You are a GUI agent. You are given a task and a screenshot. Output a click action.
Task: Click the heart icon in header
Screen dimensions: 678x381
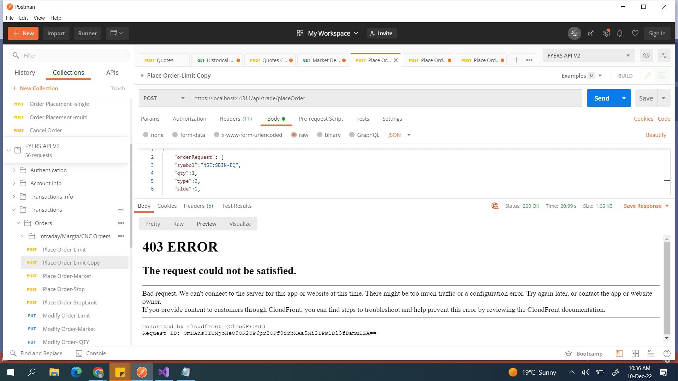(635, 33)
